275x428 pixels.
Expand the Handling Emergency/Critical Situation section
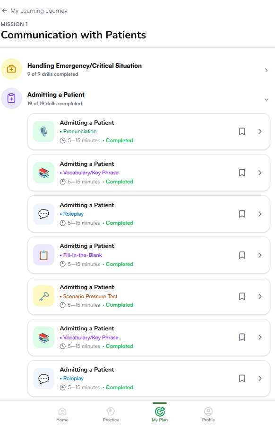[x=266, y=70]
